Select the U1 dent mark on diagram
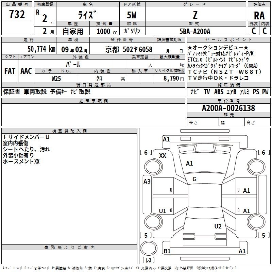Viewport: 272px width, 272px height. pos(163,211)
